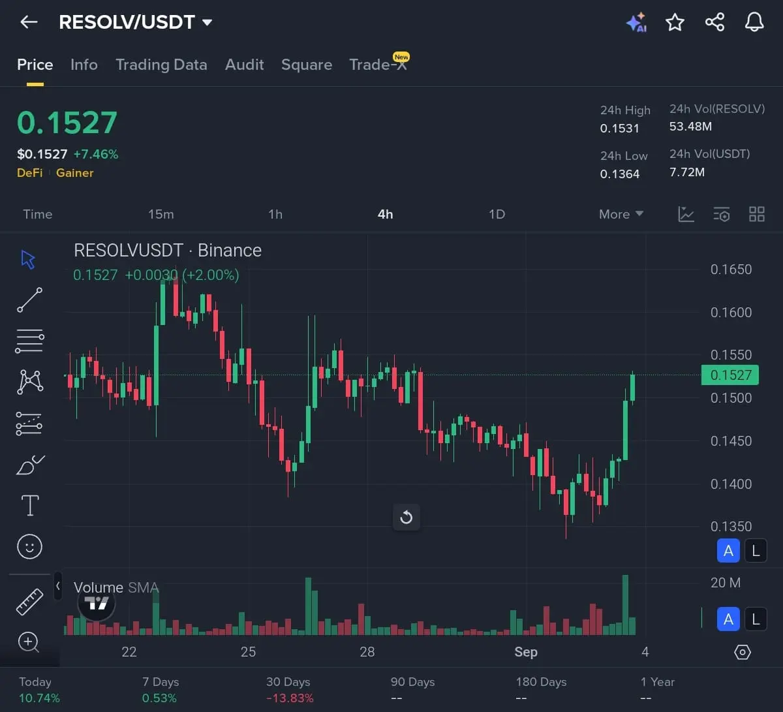
Task: Select the Time chart interval
Action: tap(38, 214)
